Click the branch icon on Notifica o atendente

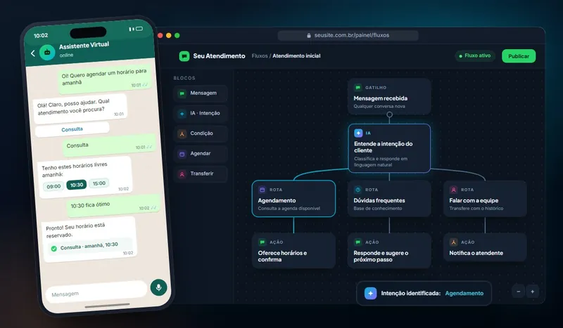click(453, 242)
